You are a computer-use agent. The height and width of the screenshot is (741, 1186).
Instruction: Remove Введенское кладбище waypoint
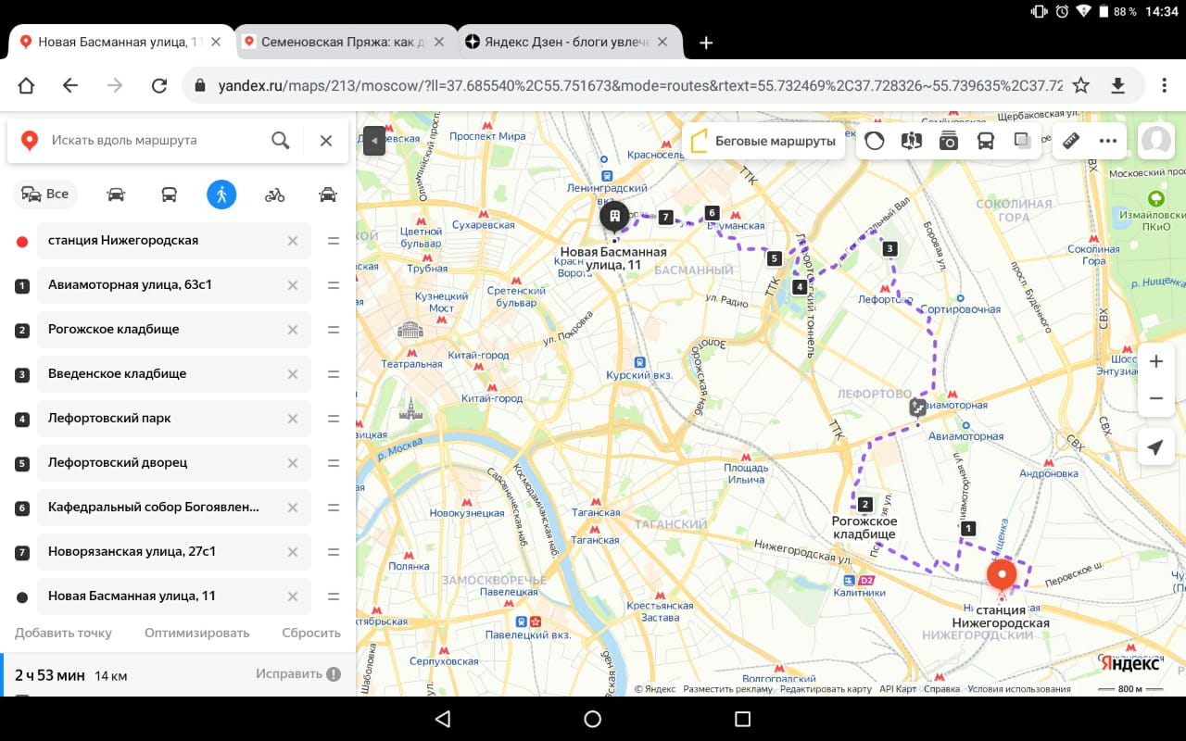pos(293,374)
